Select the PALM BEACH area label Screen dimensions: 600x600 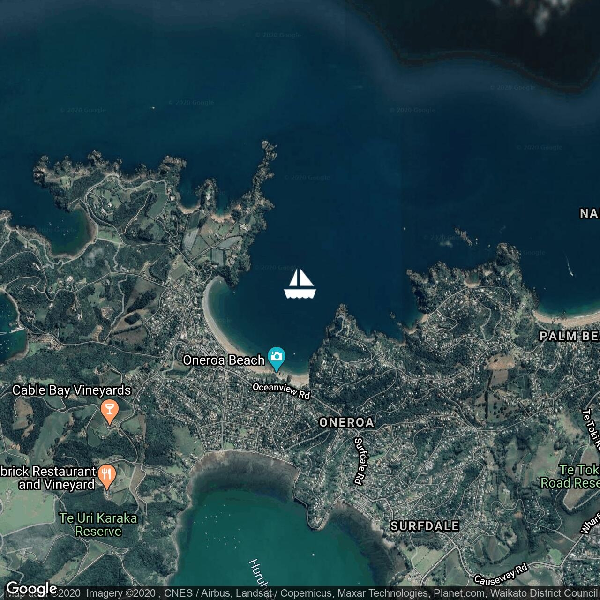[569, 336]
